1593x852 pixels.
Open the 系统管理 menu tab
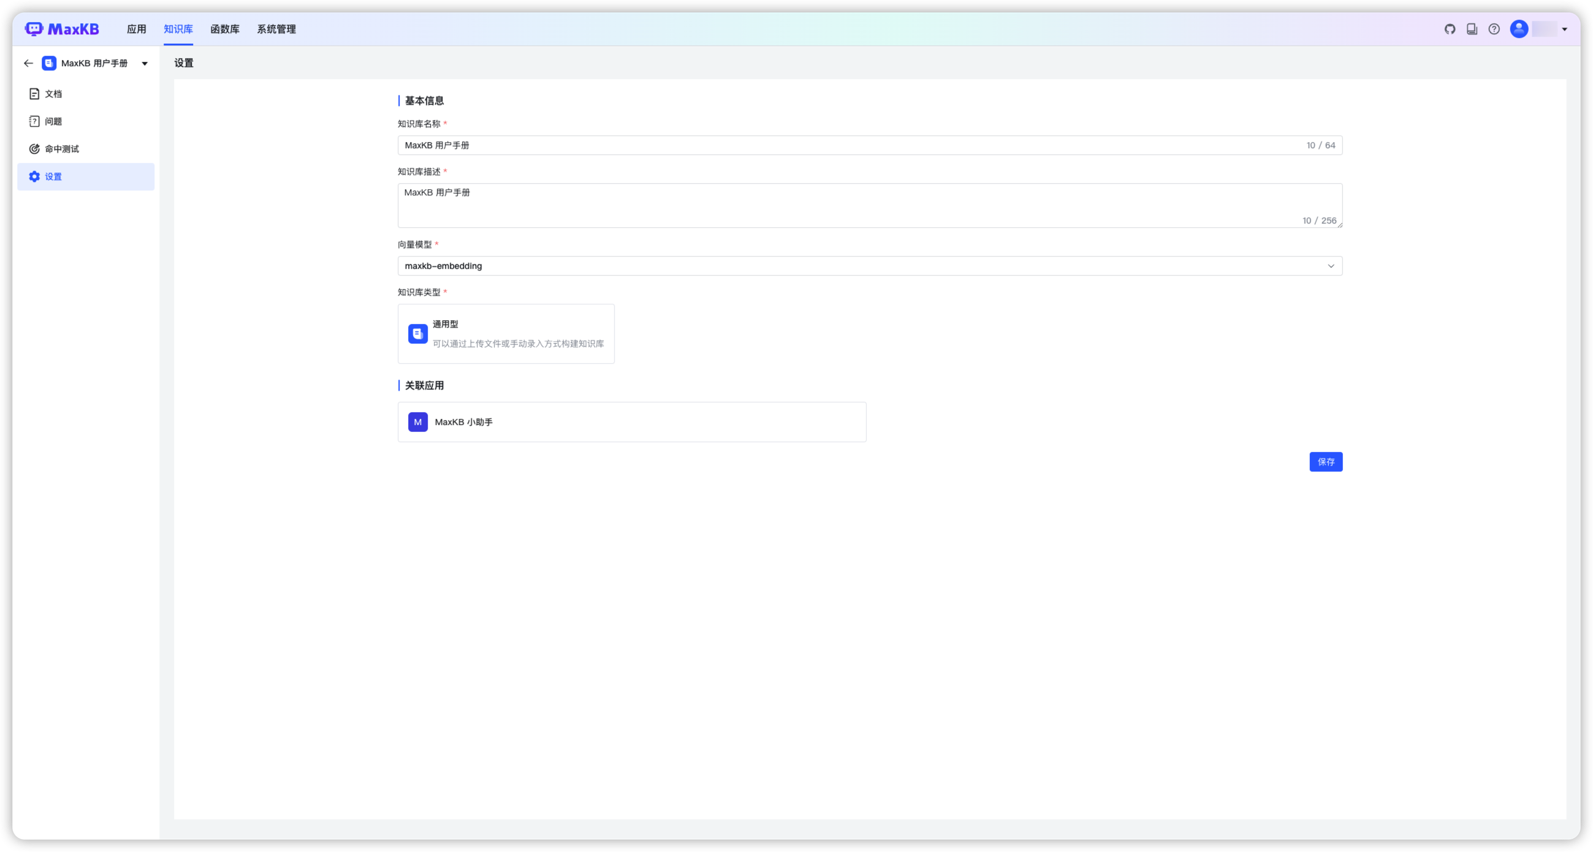[276, 29]
